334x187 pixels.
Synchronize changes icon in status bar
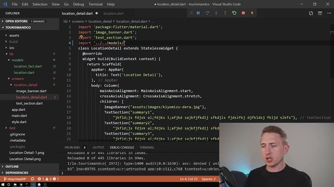pos(32,179)
